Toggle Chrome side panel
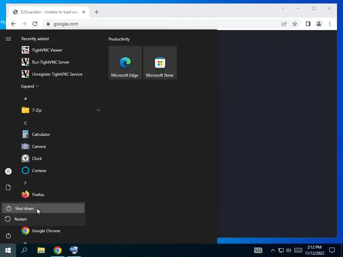Viewport: 343px width, 257px height. tap(308, 24)
